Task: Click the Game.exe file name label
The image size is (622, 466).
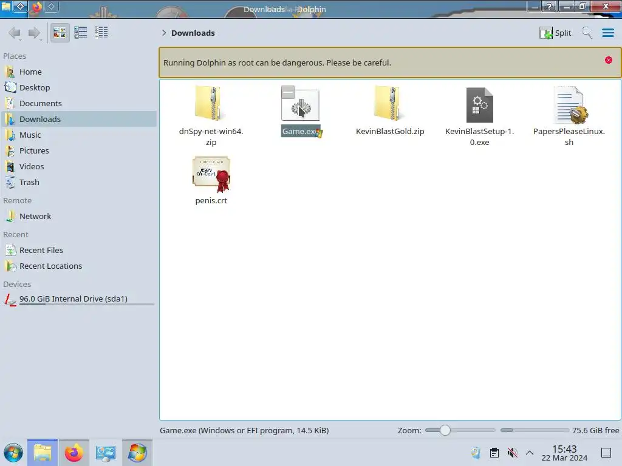Action: pos(301,131)
